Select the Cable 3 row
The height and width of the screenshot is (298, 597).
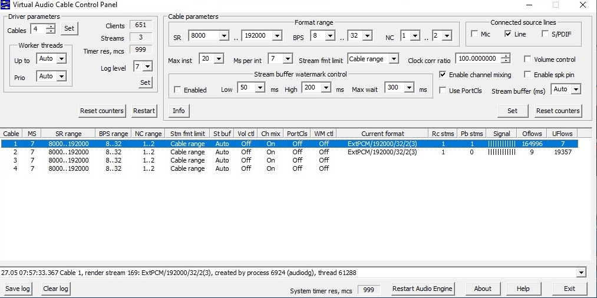coord(289,160)
